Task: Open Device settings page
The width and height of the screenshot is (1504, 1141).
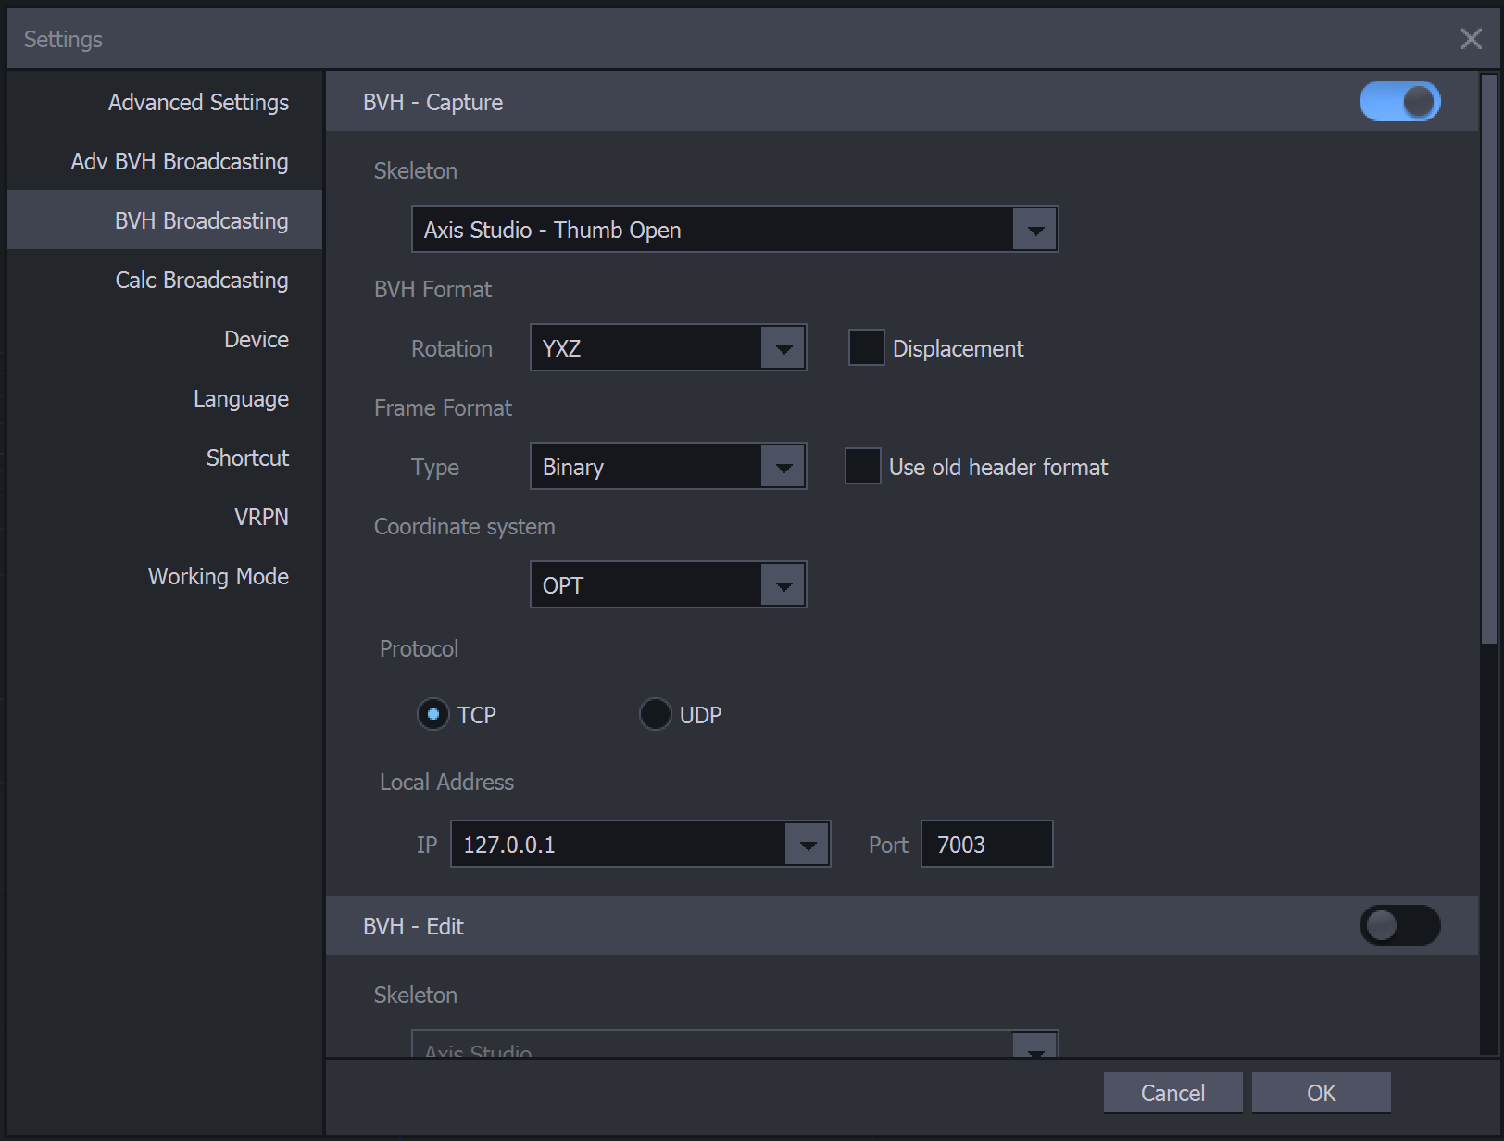Action: (165, 339)
